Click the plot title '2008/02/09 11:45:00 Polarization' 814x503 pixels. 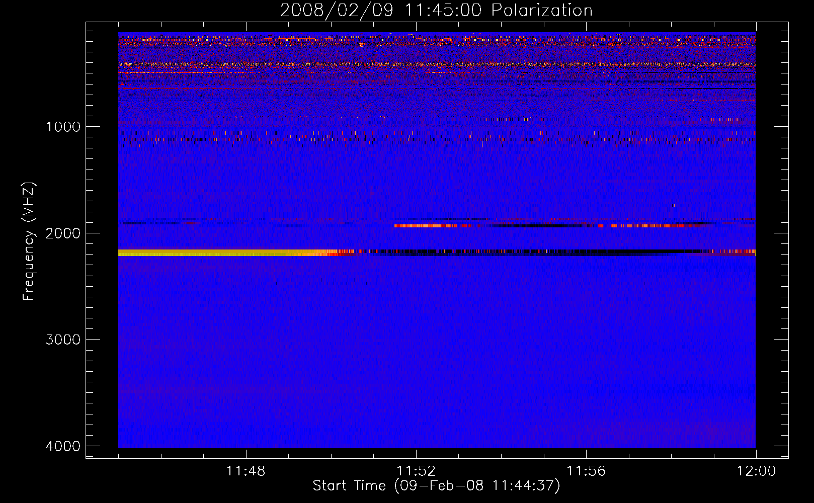436,10
